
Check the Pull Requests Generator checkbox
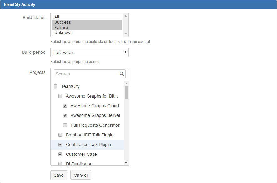tap(65, 125)
